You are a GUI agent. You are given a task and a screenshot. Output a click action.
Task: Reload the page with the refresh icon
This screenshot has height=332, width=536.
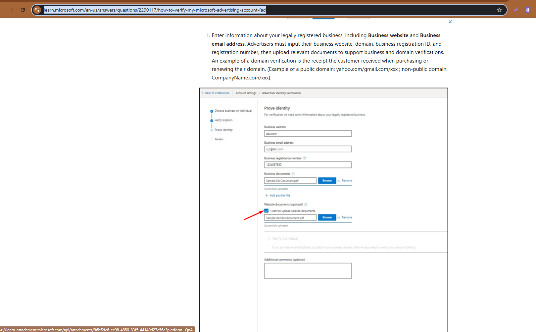(x=23, y=10)
